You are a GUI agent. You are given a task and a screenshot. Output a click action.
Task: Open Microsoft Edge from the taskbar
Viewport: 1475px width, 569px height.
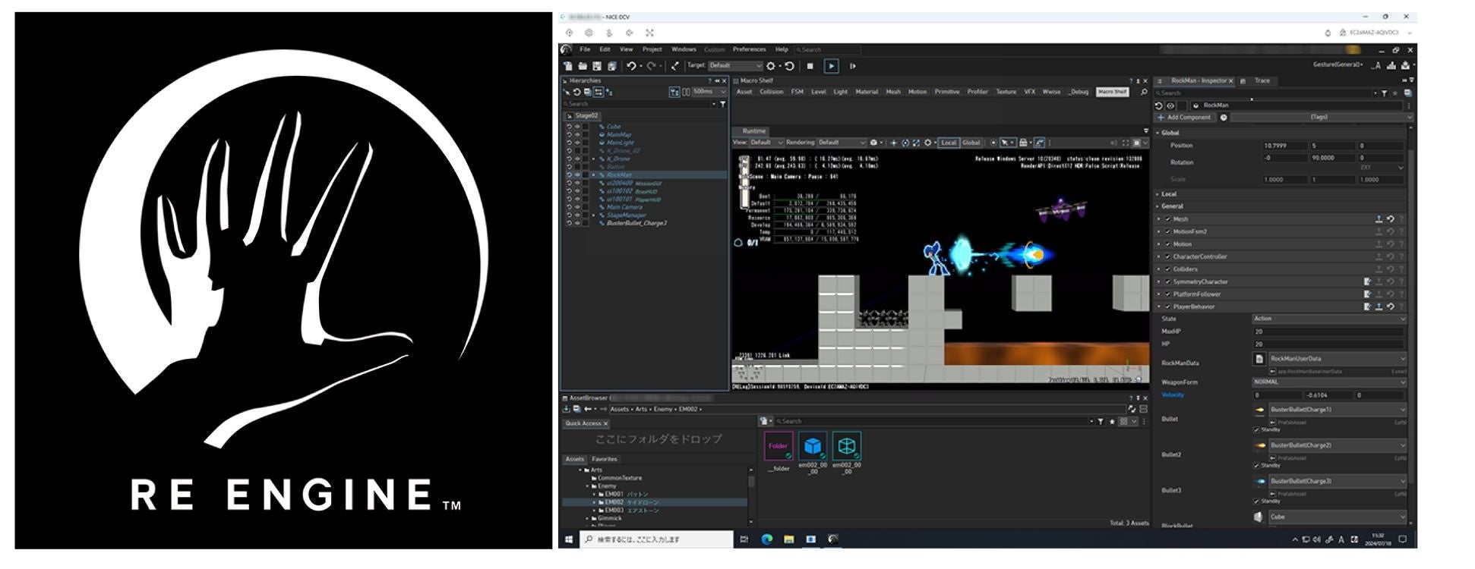[767, 539]
